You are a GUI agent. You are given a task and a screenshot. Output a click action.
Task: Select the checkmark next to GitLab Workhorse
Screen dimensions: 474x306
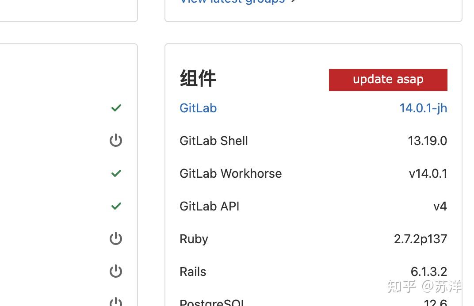click(116, 173)
